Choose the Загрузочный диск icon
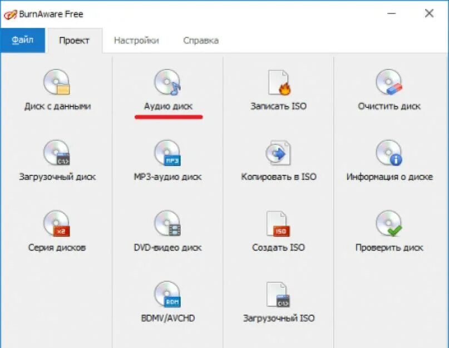Screen dimensions: 449x348 click(x=57, y=153)
